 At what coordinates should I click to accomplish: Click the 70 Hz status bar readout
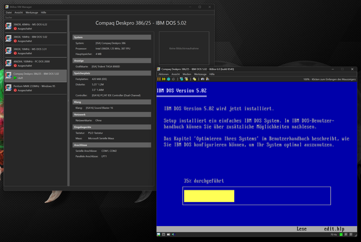tap(334, 235)
